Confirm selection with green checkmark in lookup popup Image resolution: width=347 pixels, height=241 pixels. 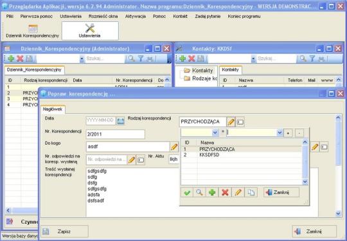click(x=187, y=192)
